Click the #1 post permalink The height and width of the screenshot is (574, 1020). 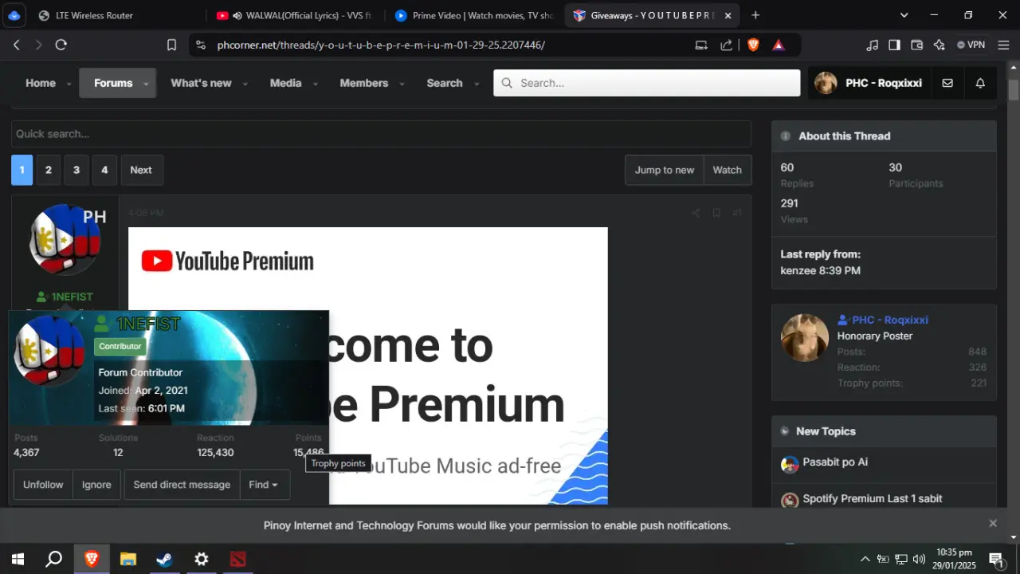coord(737,213)
